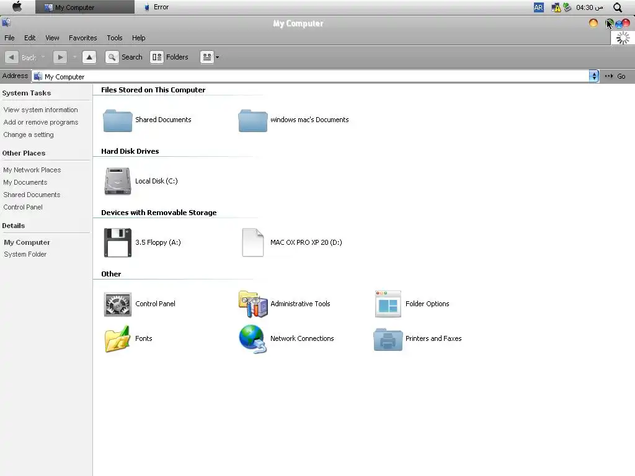Click the Forward navigation arrow
Image resolution: width=635 pixels, height=476 pixels.
pos(60,57)
